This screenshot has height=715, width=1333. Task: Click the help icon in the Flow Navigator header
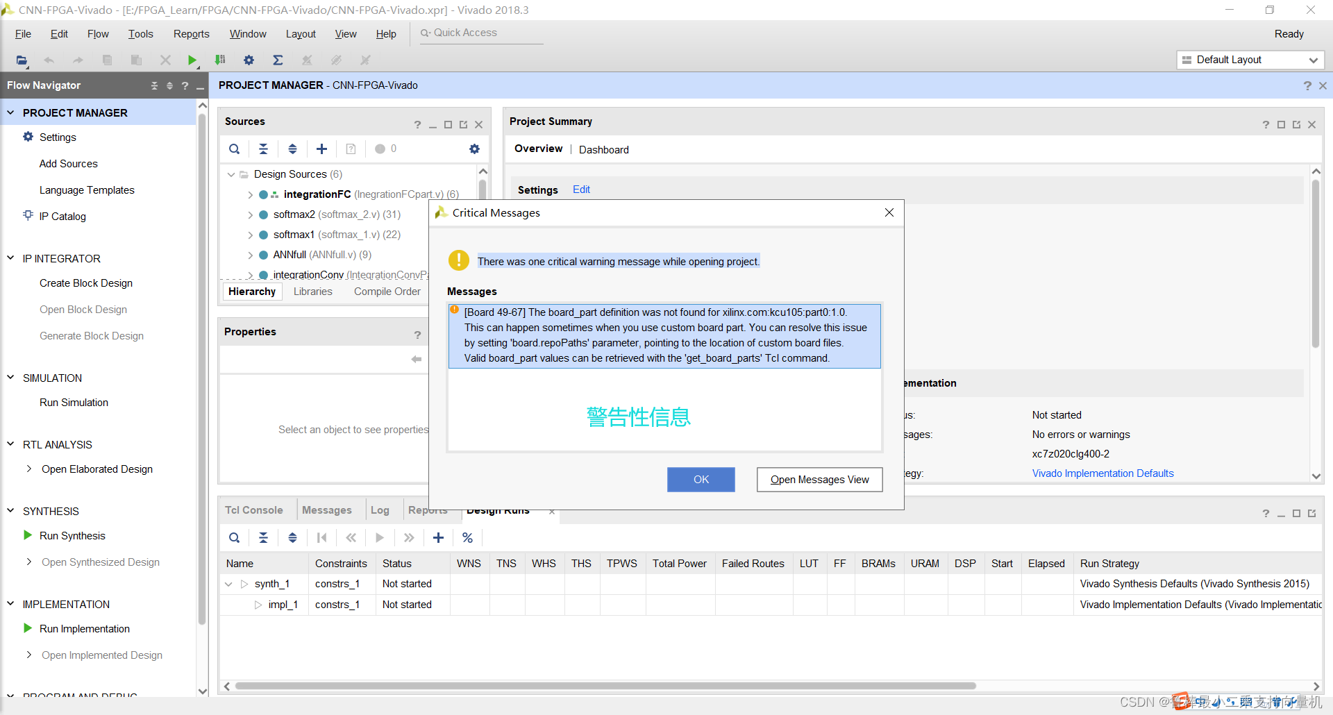pyautogui.click(x=185, y=85)
